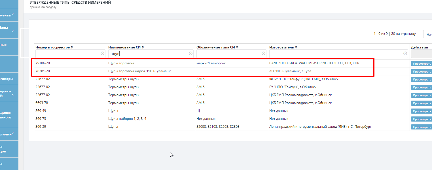
Task: Clear the 'щуп' text in name filter
Action: (190, 53)
